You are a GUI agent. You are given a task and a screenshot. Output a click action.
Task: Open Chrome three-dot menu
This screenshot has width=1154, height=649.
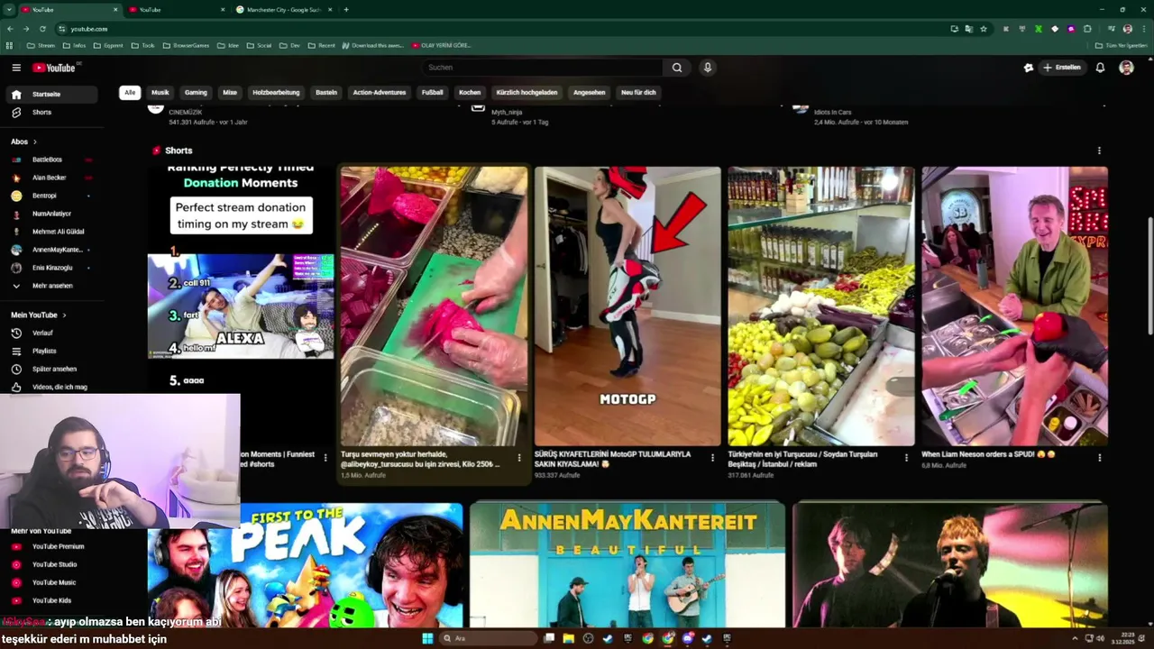click(x=1142, y=29)
